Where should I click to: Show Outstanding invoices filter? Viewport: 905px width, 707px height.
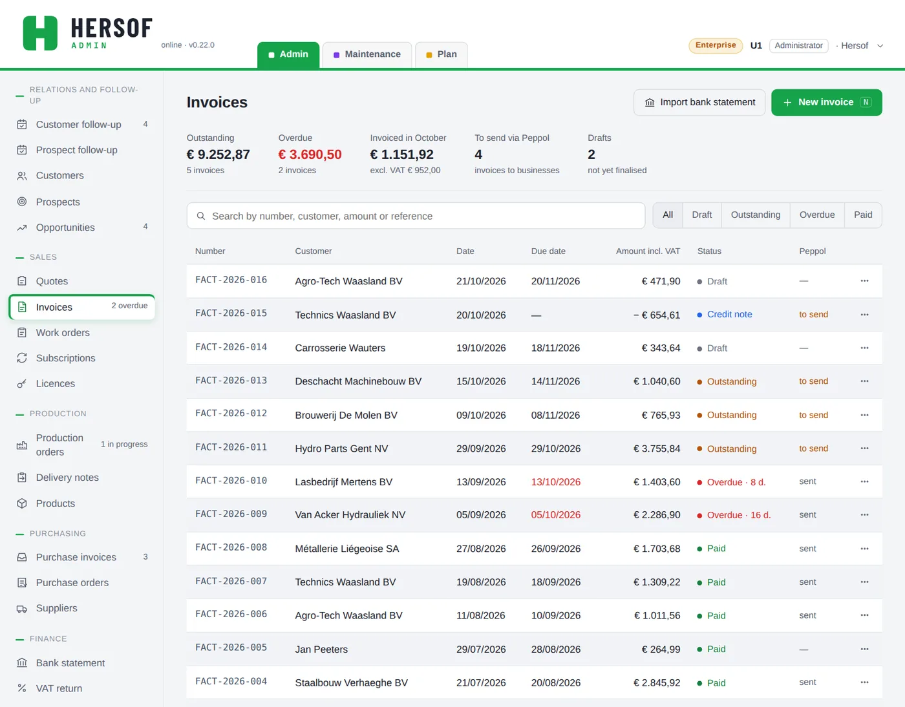756,215
